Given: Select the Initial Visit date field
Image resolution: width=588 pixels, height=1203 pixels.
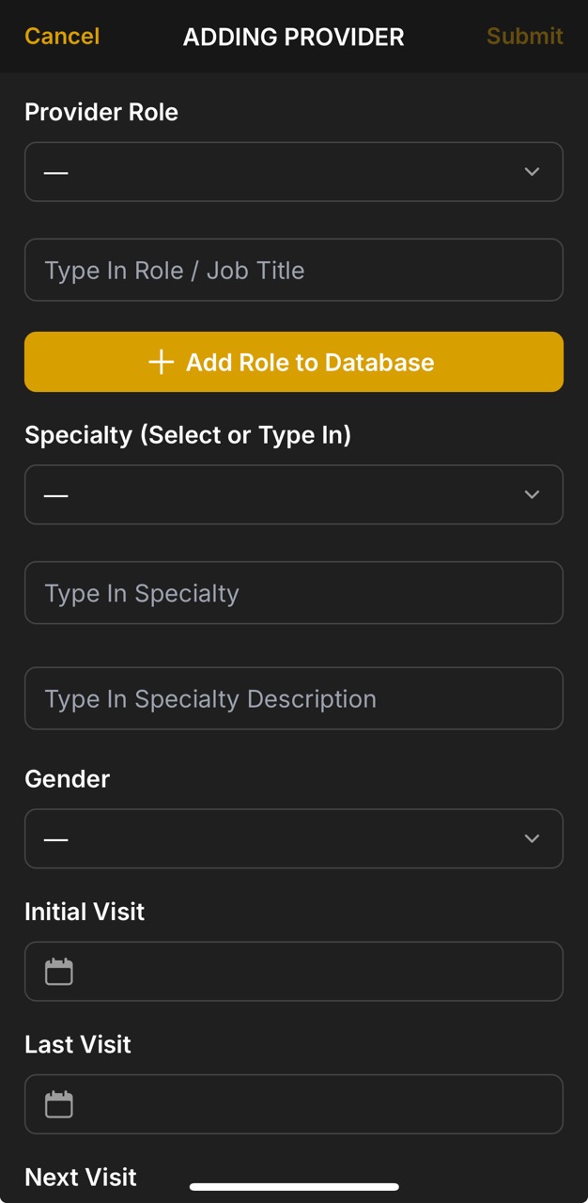Looking at the screenshot, I should [294, 971].
